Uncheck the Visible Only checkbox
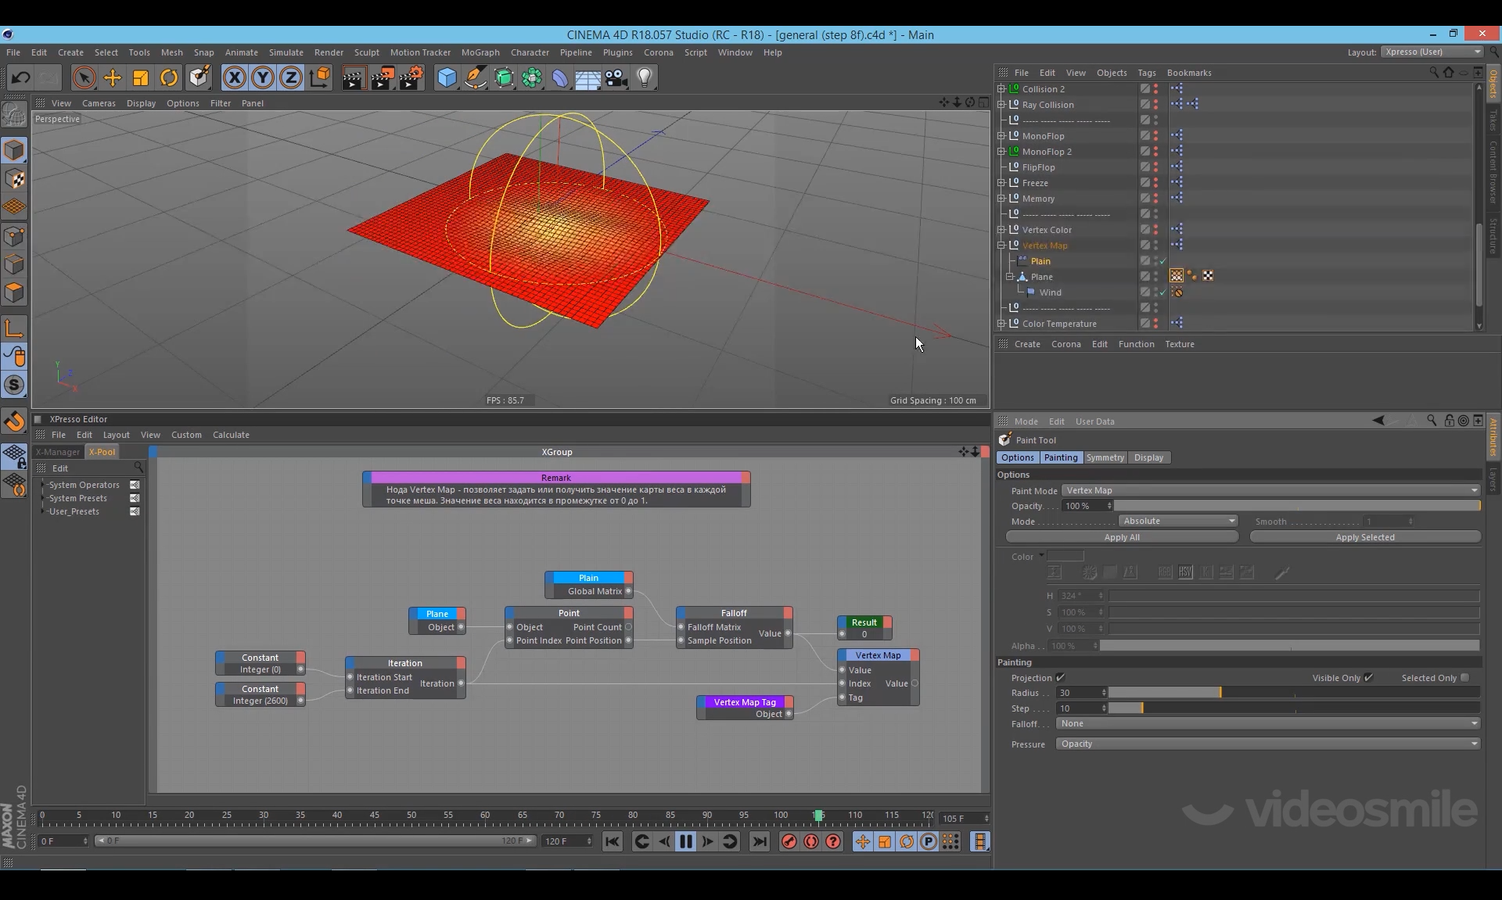The image size is (1502, 900). tap(1368, 678)
